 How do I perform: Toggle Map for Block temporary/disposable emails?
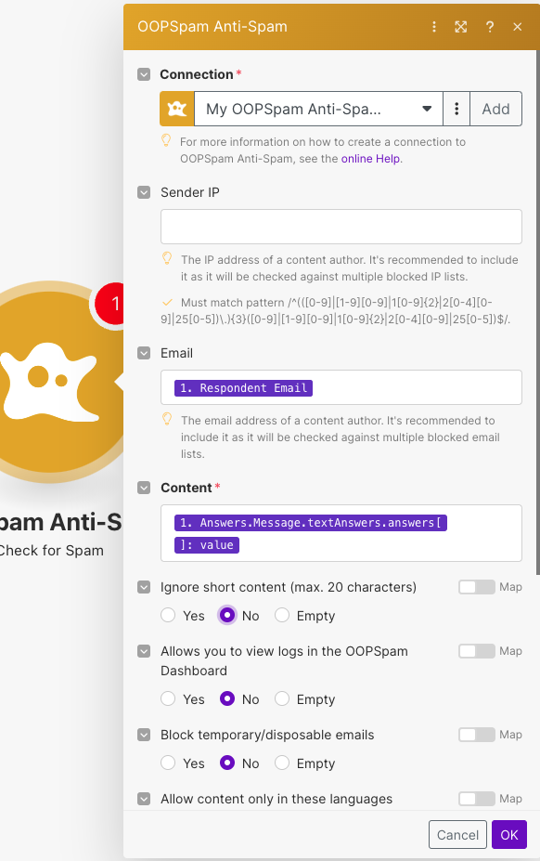[x=477, y=735]
